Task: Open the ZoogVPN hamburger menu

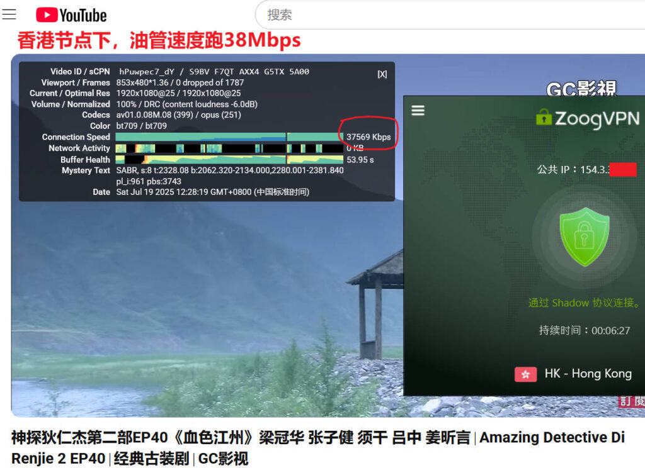Action: (x=418, y=111)
